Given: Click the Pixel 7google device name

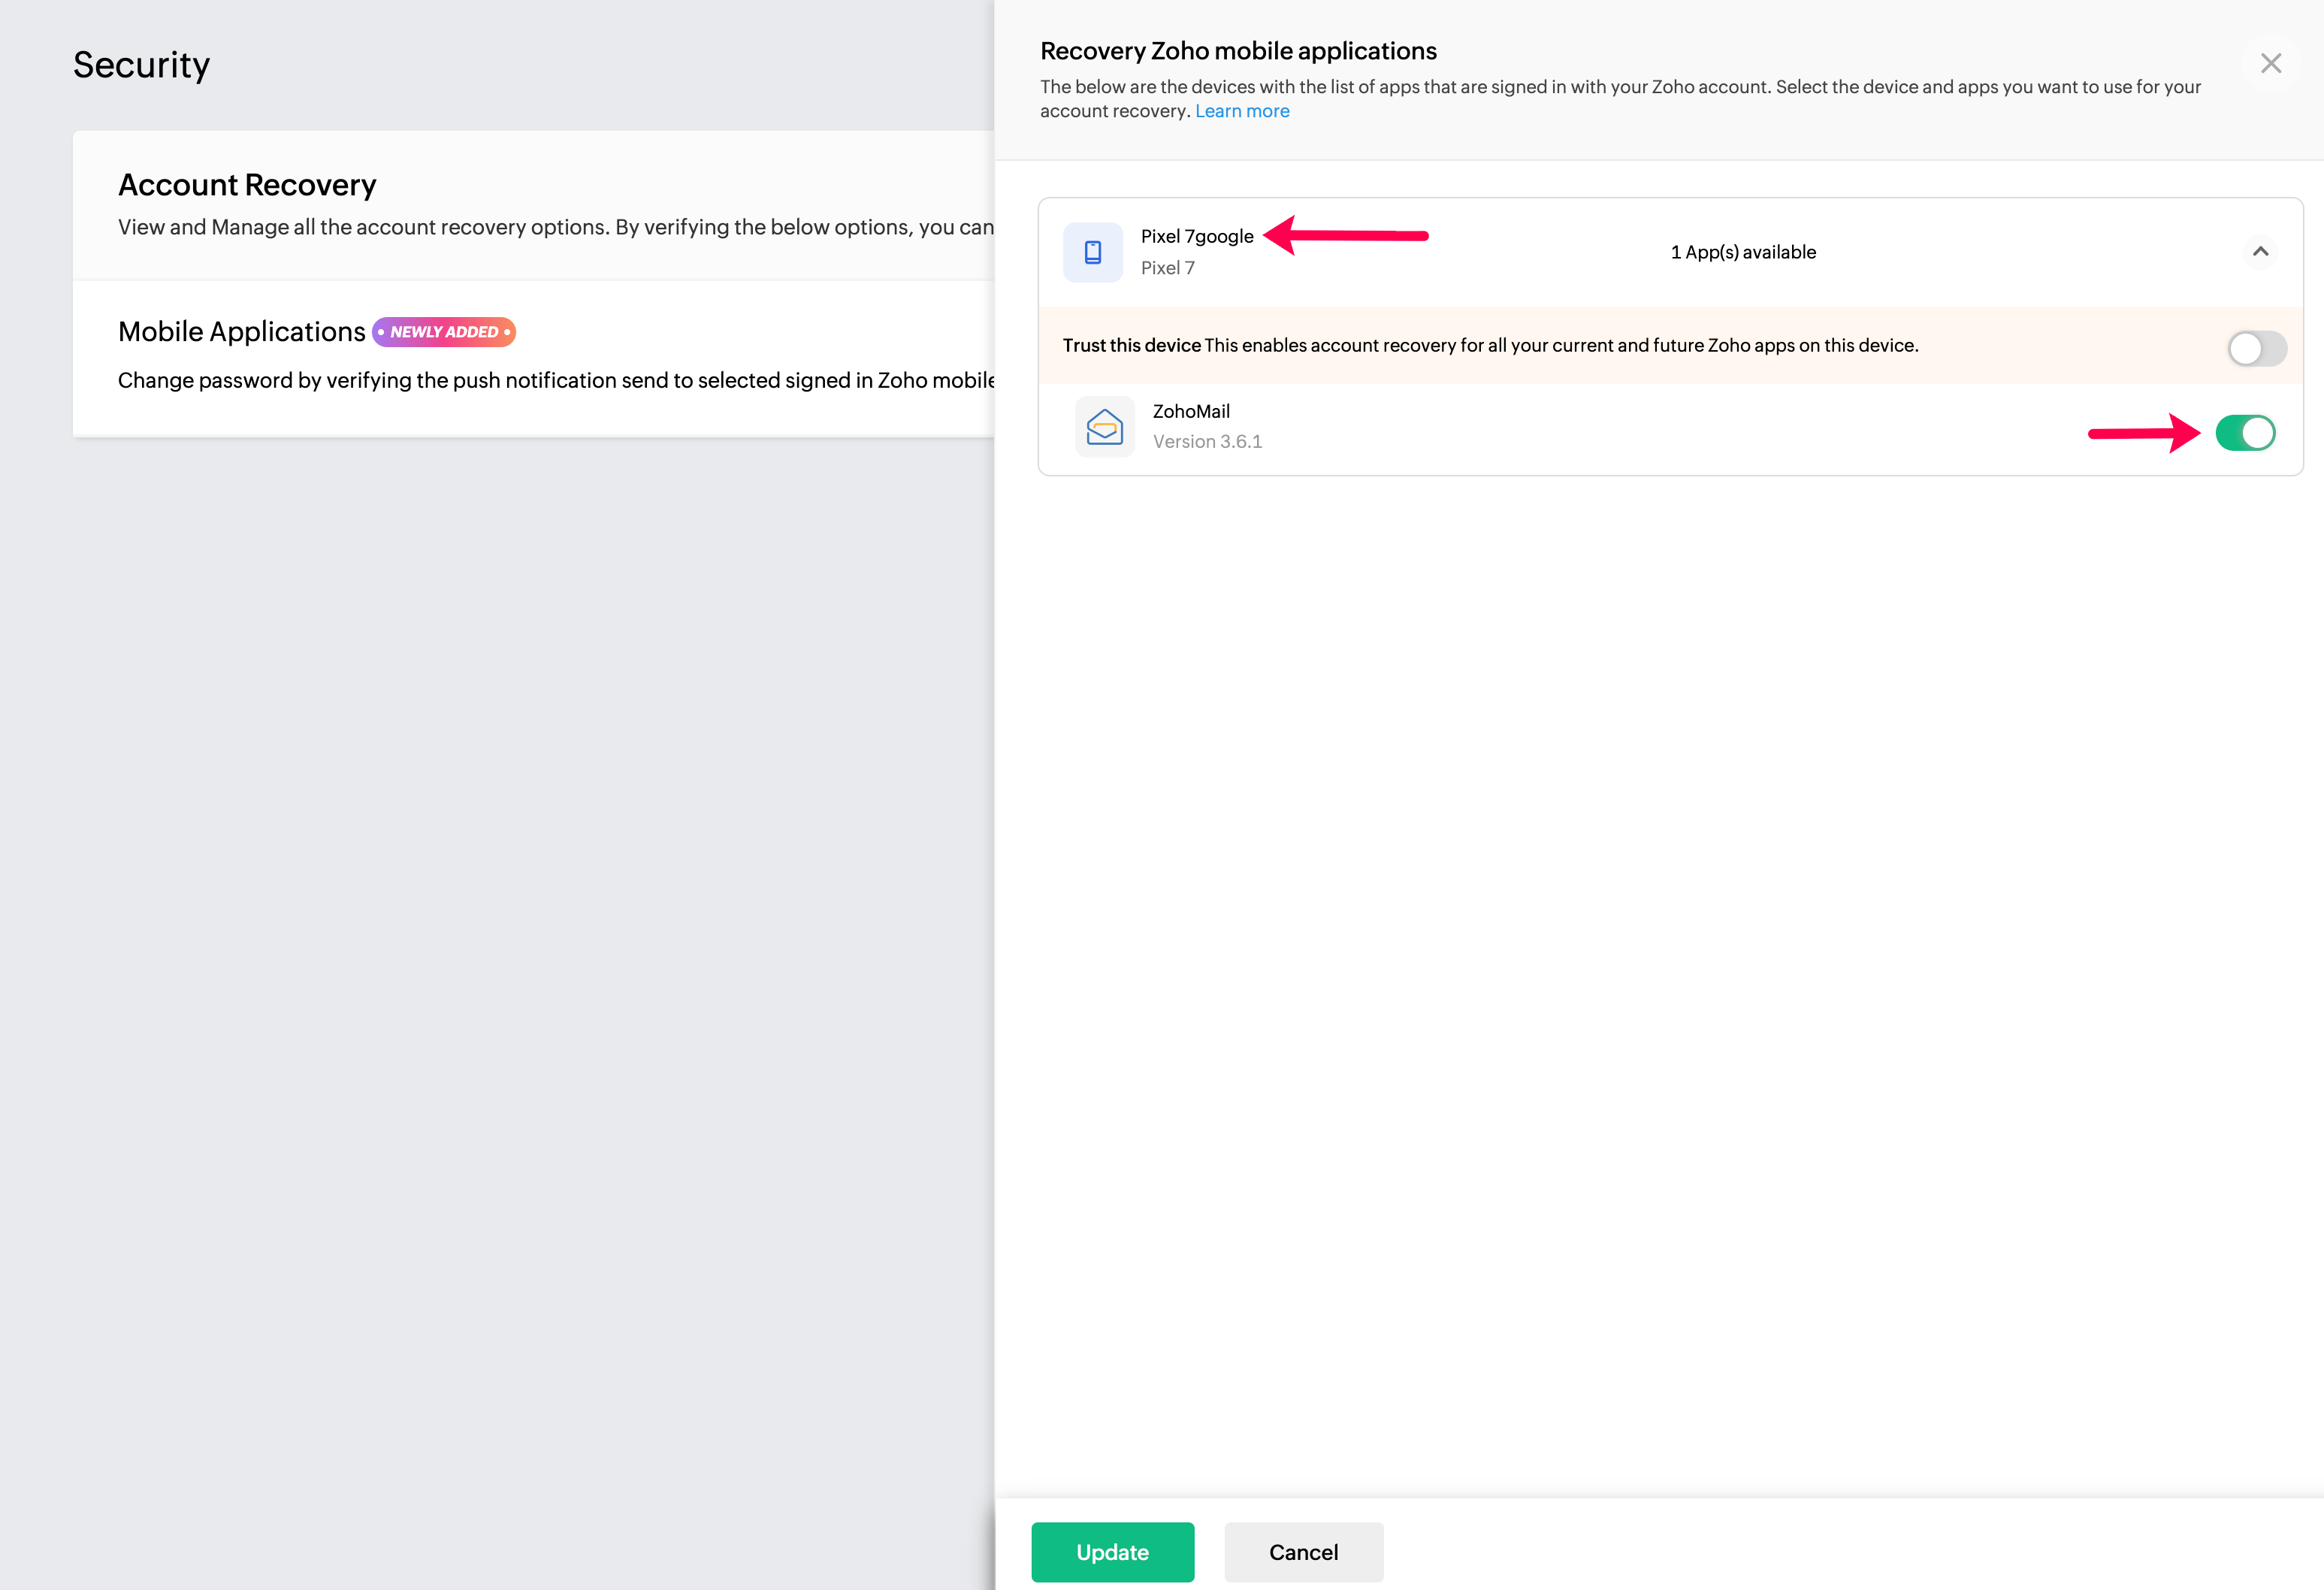Looking at the screenshot, I should (1197, 236).
